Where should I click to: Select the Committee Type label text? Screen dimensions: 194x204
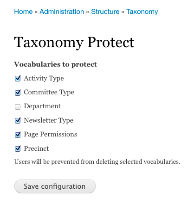click(x=49, y=93)
